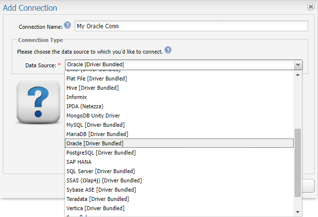Close the Add Connection dialog
Image resolution: width=318 pixels, height=217 pixels.
pos(310,7)
